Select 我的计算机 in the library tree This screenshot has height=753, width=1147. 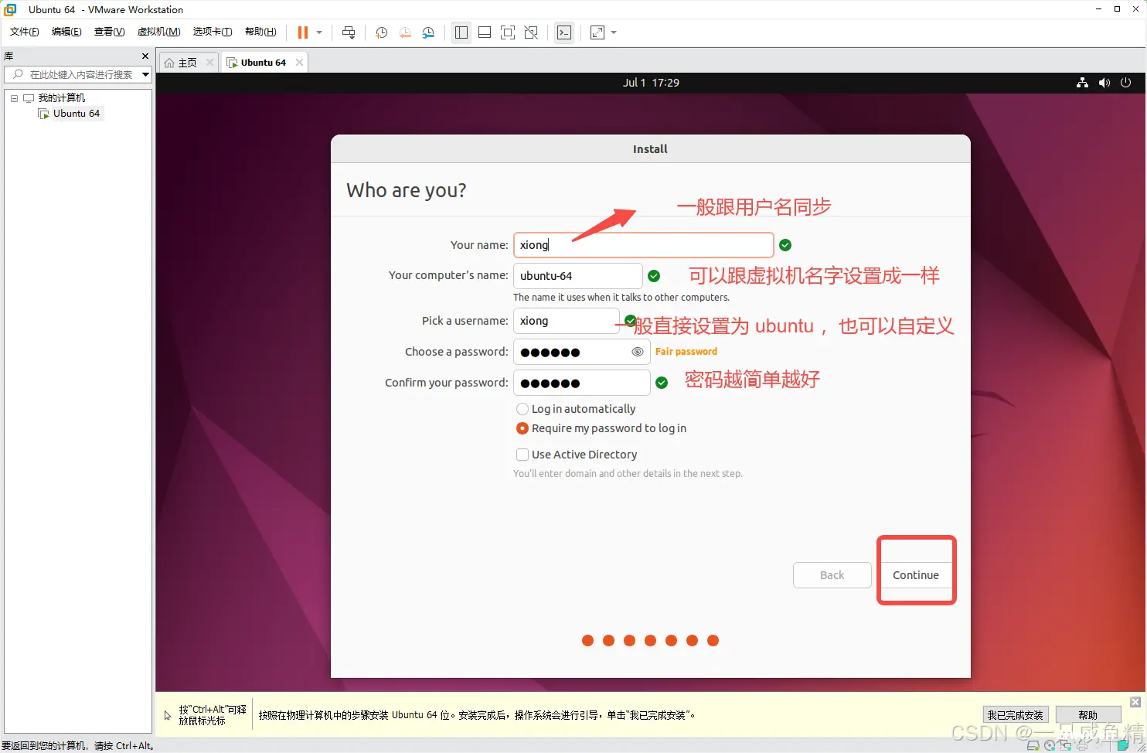pos(62,98)
